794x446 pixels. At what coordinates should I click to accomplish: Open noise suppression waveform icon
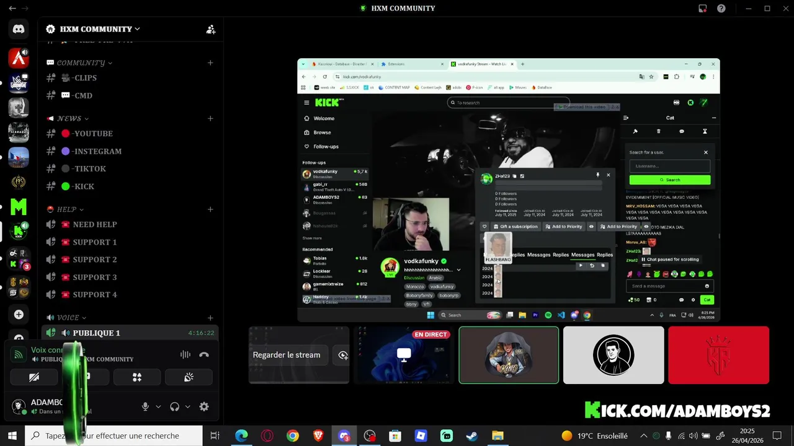[x=185, y=355]
